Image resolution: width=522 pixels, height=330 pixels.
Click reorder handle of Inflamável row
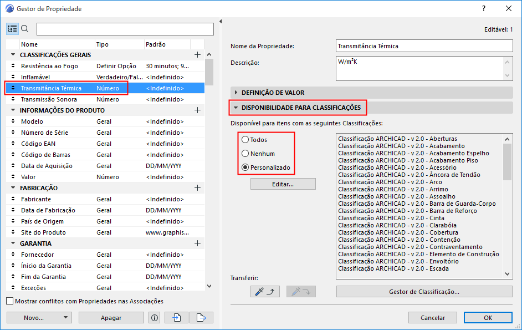pos(13,77)
